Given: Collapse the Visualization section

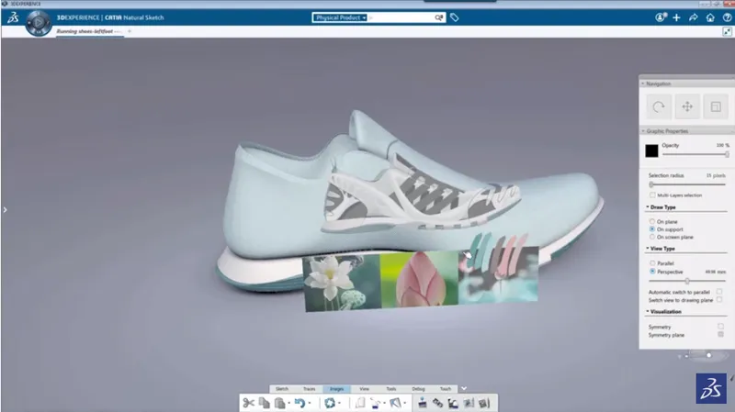Looking at the screenshot, I should tap(648, 311).
